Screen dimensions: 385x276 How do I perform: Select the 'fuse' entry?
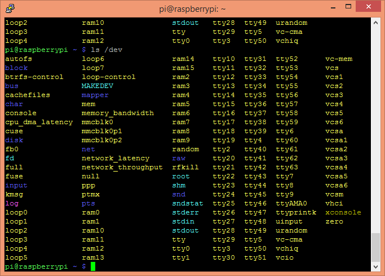[14, 177]
